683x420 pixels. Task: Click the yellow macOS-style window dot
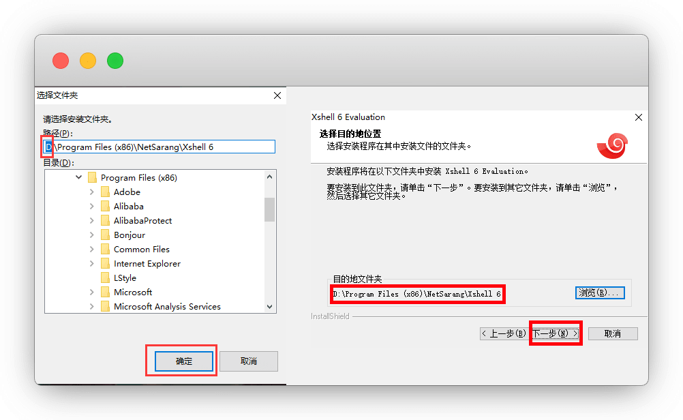(x=88, y=61)
